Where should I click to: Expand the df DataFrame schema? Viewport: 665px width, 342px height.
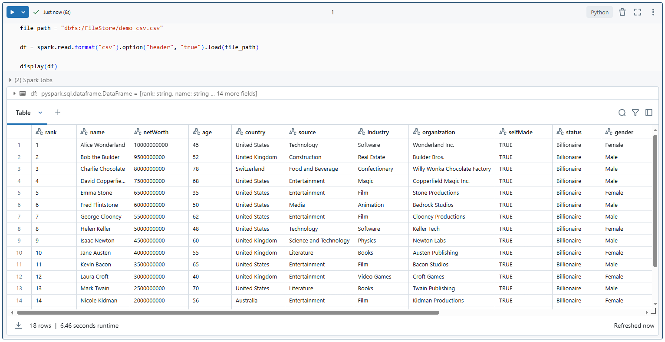(x=14, y=93)
